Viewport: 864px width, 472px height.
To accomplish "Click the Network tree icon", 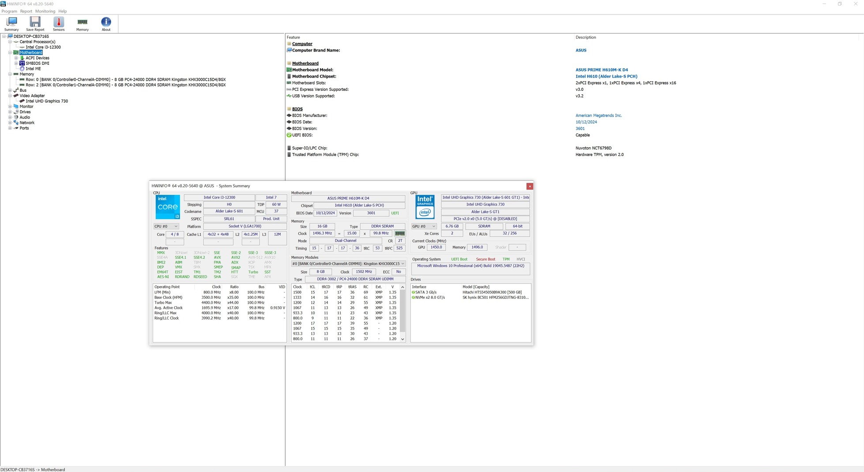I will click(16, 123).
